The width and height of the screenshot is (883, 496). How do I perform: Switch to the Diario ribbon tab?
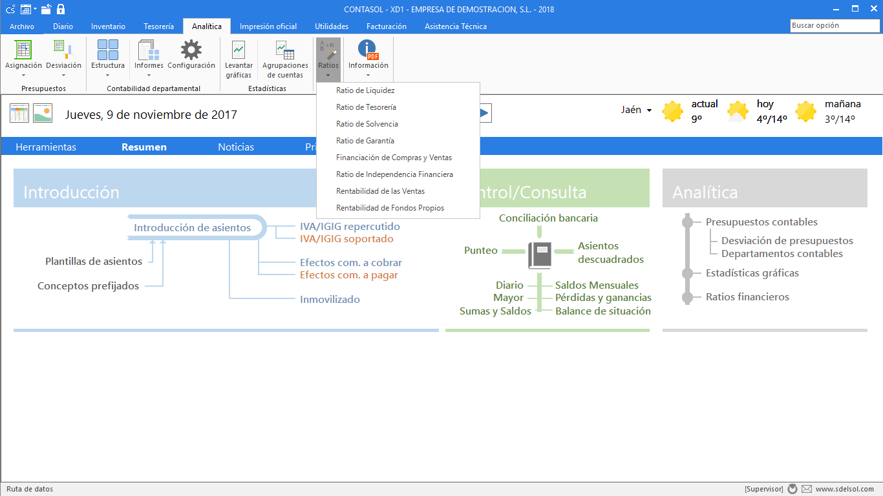[63, 26]
